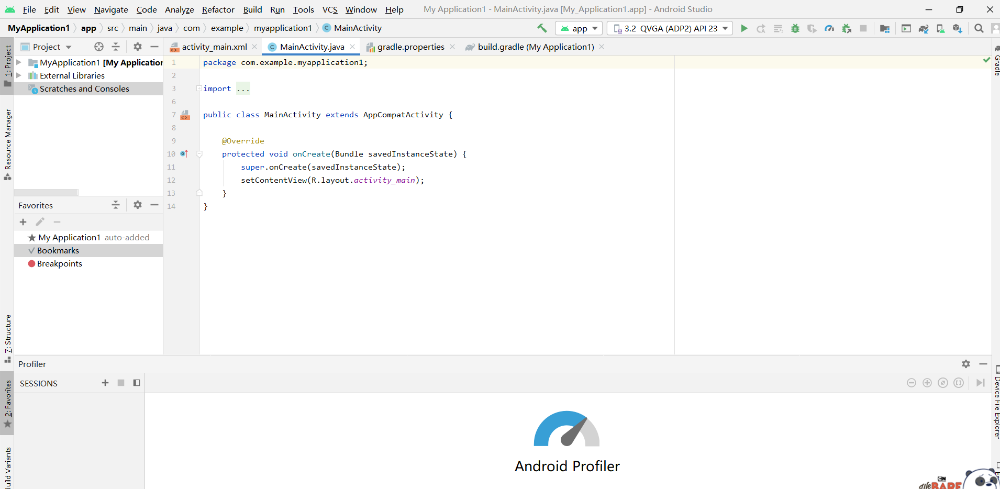Switch to the gradle.properties tab
Image resolution: width=1000 pixels, height=489 pixels.
tap(410, 47)
